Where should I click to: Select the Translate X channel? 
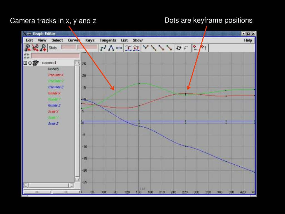(x=56, y=75)
